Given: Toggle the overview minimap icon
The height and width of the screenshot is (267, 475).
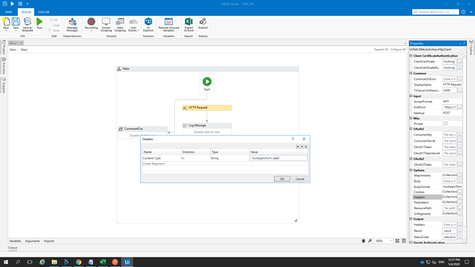Looking at the screenshot, I should [404, 241].
